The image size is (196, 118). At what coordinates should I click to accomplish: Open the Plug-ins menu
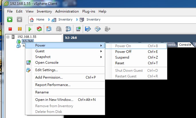89,11
